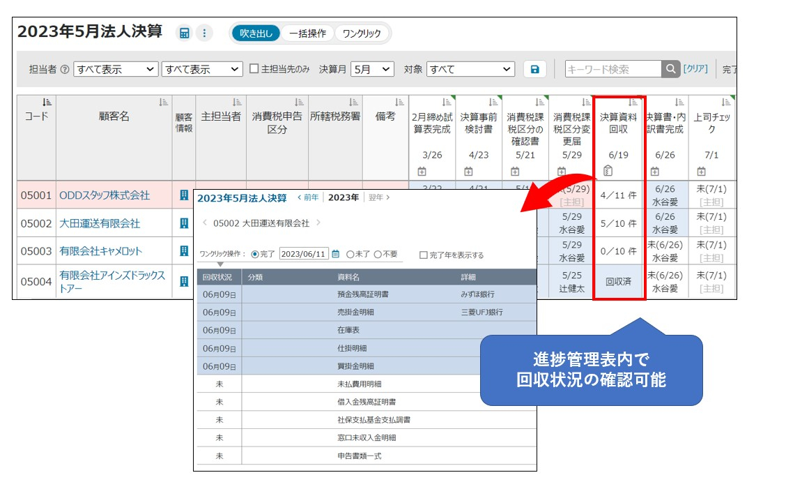Expand the 対象 すべて dropdown

point(470,69)
